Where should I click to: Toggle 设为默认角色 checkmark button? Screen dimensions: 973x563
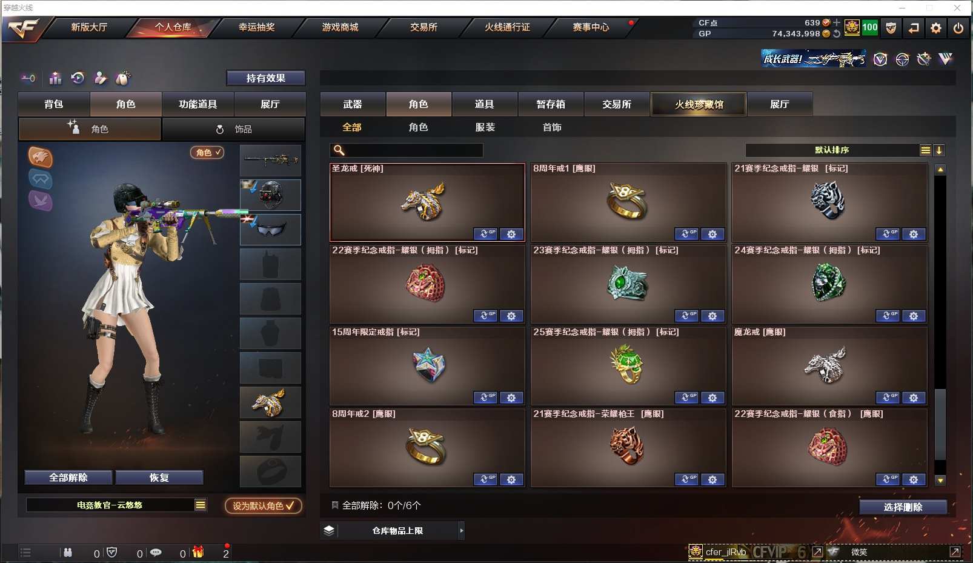(263, 505)
